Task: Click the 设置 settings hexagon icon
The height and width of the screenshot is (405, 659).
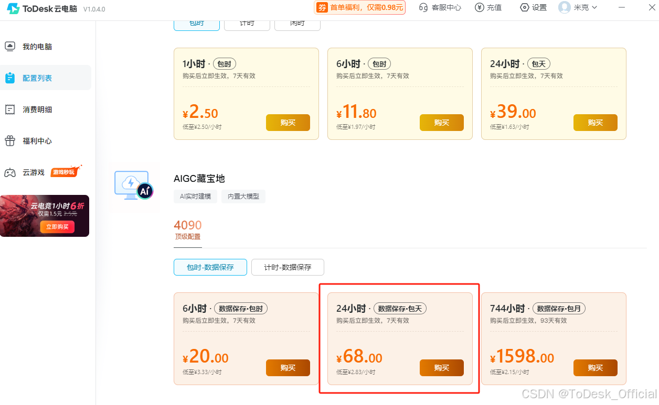Action: 524,7
